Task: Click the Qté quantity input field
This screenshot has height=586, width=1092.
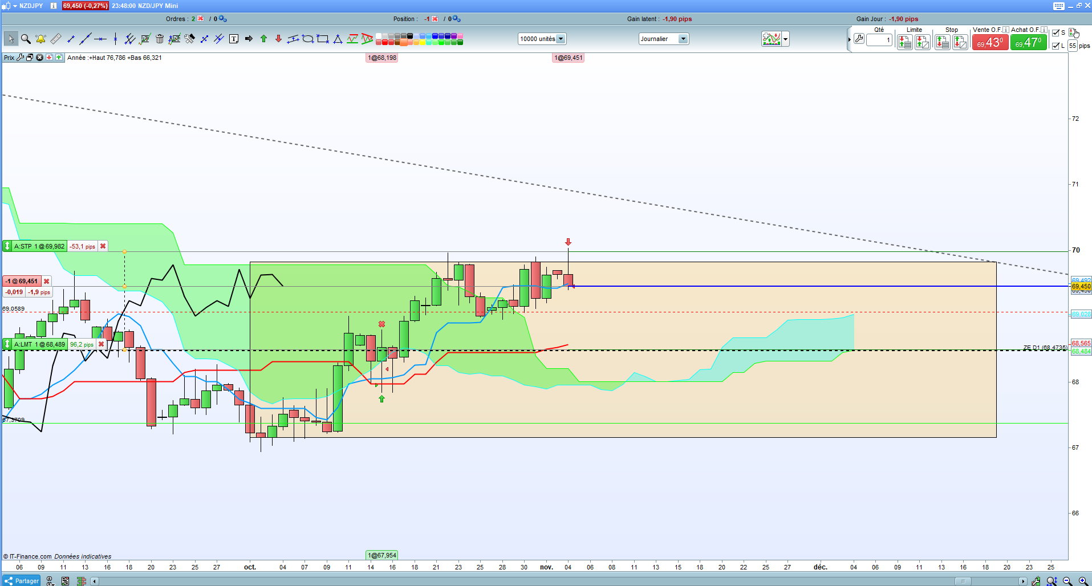Action: tap(879, 40)
